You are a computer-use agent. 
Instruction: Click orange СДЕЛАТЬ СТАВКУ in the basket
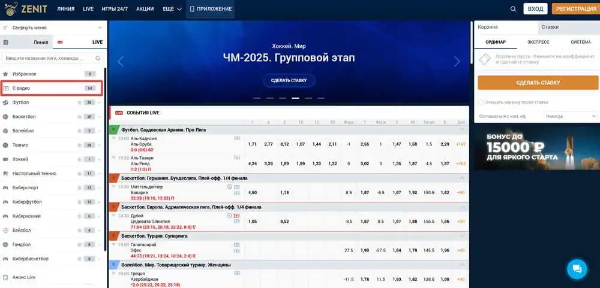coord(538,83)
